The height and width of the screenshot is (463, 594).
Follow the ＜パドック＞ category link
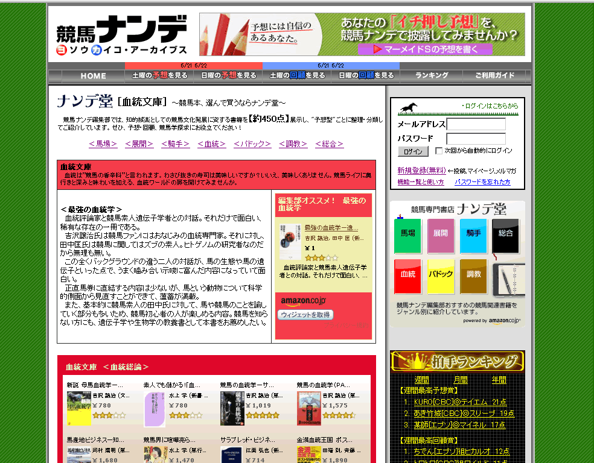252,143
